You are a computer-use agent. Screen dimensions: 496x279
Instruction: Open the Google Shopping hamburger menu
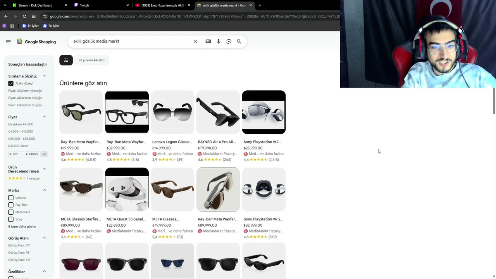pos(8,41)
